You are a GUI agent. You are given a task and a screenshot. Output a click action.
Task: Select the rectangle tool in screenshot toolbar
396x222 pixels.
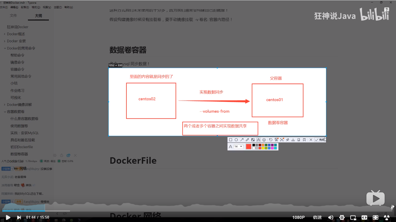(231, 140)
